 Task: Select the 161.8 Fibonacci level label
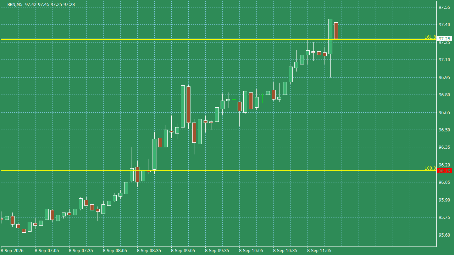430,37
